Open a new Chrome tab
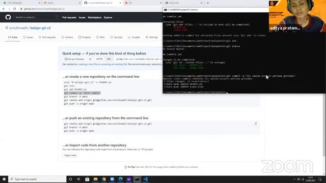The width and height of the screenshot is (326, 183). point(208,3)
